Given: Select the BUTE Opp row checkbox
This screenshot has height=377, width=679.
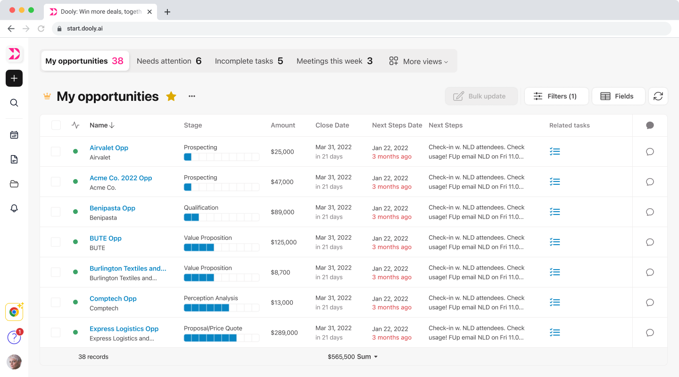Looking at the screenshot, I should pos(56,242).
